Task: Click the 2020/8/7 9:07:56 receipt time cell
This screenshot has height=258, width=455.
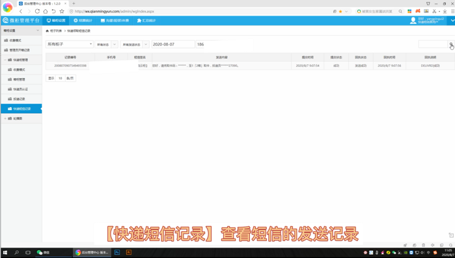Action: pyautogui.click(x=389, y=66)
